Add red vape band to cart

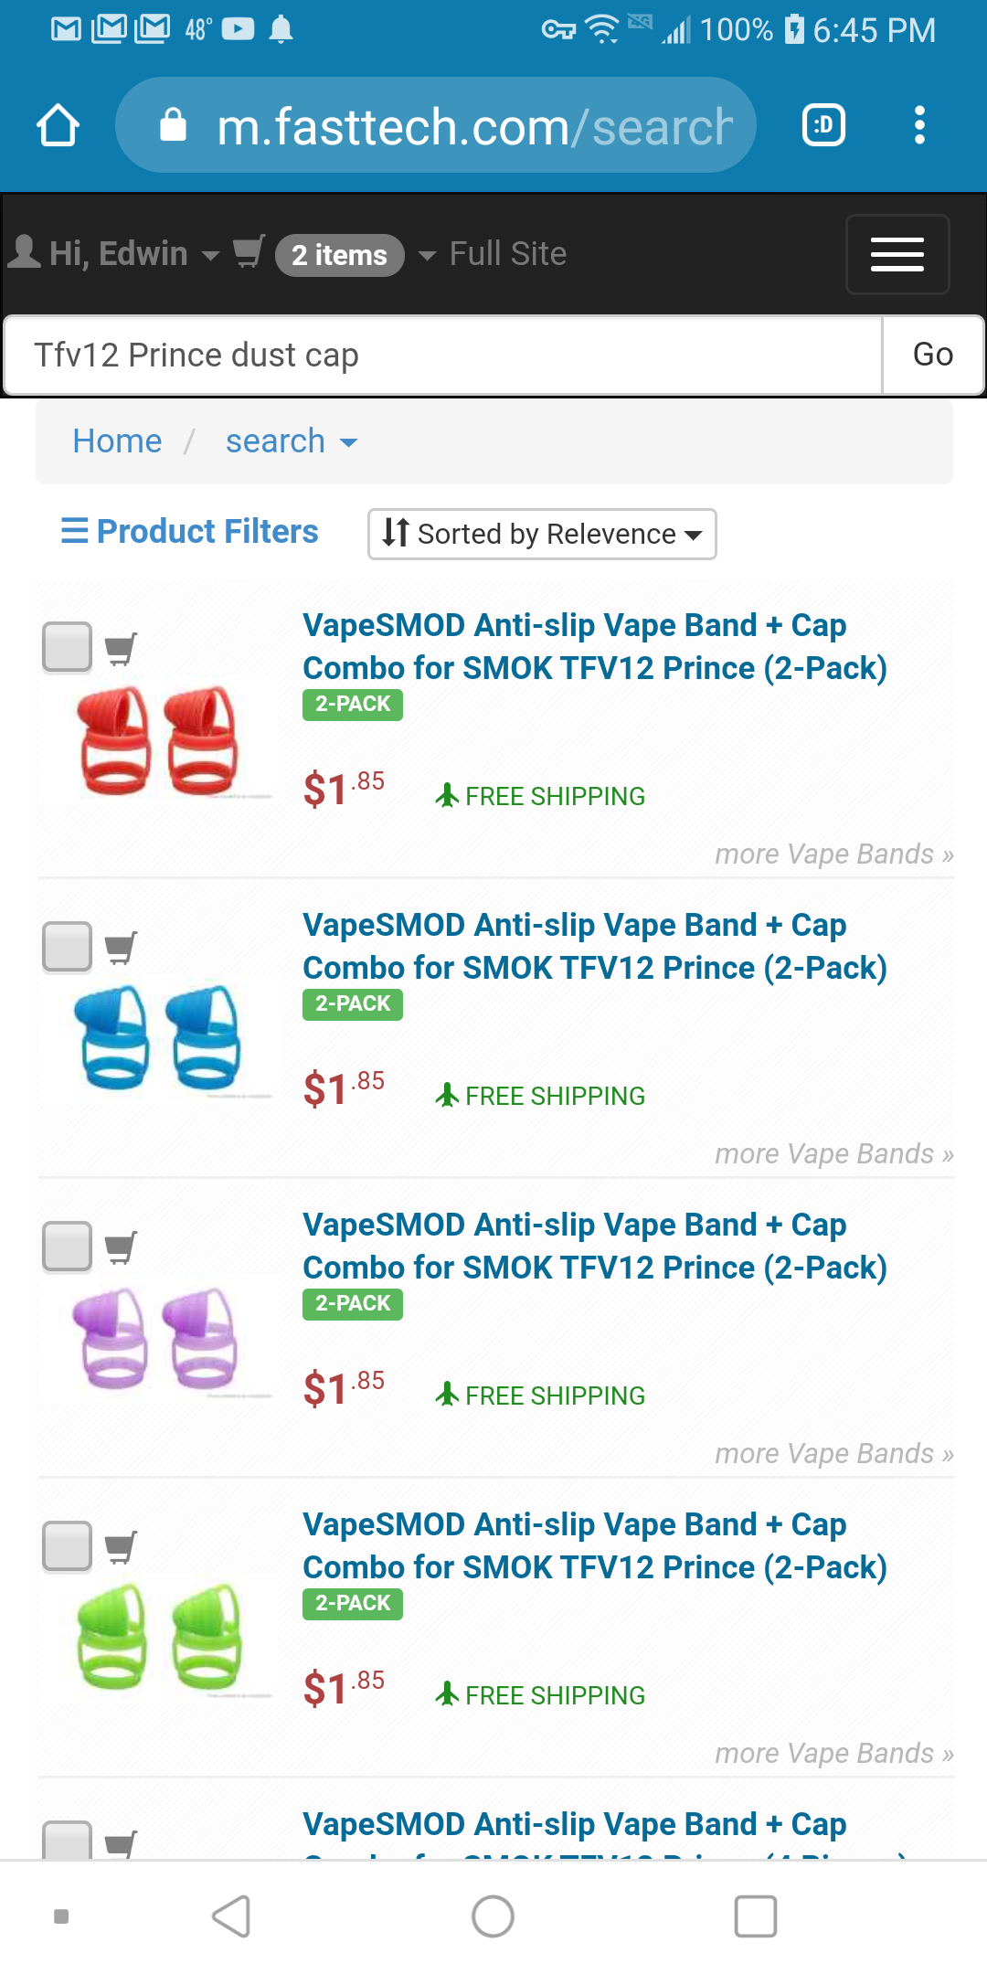coord(121,649)
